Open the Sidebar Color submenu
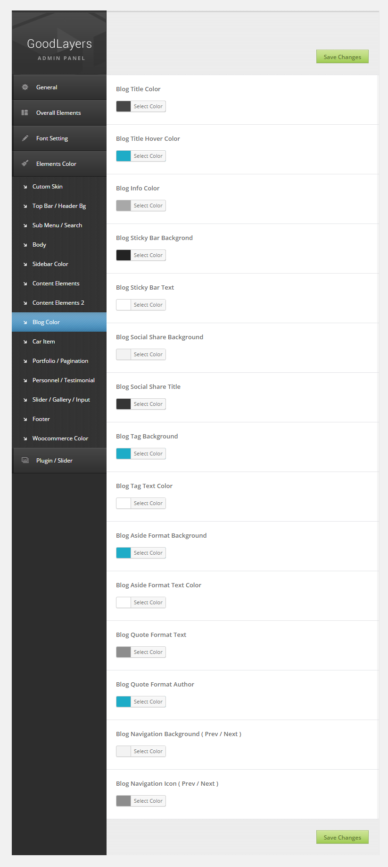388x867 pixels. [x=50, y=264]
